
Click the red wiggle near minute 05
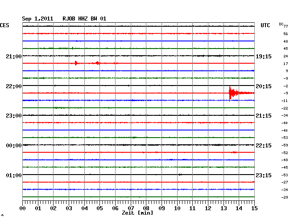[x=98, y=63]
